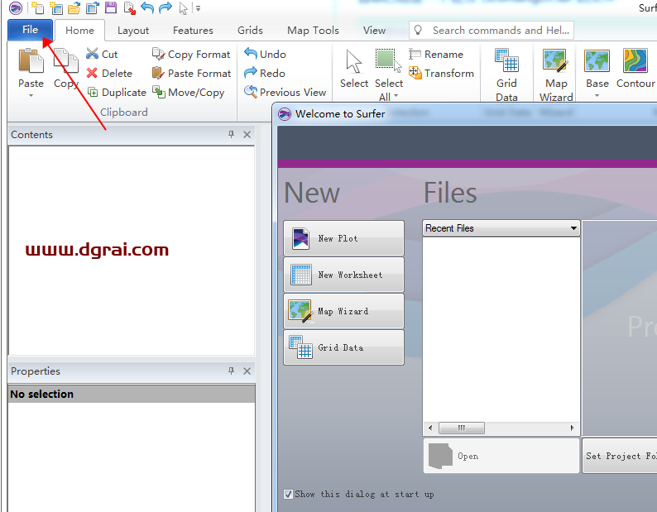Viewport: 657px width, 512px height.
Task: Click the Open button below file list
Action: tap(501, 456)
